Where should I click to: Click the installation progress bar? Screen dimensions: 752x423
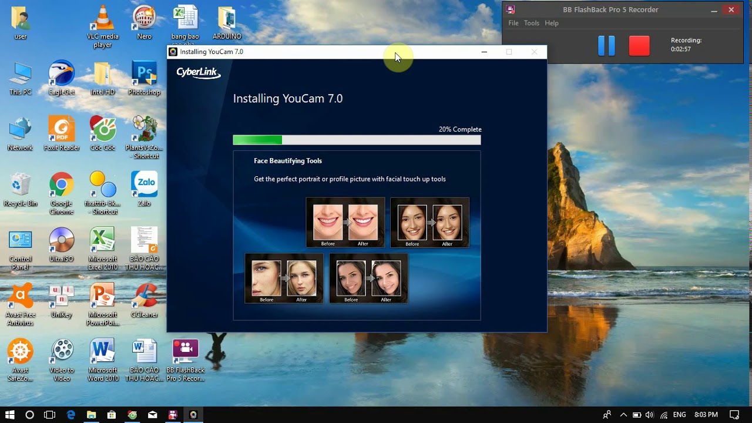(x=357, y=140)
